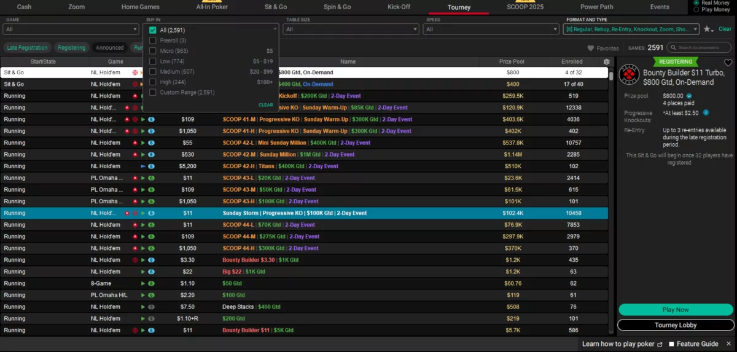Open the Format and Type dropdown
Viewport: 737px width, 352px height.
(631, 29)
